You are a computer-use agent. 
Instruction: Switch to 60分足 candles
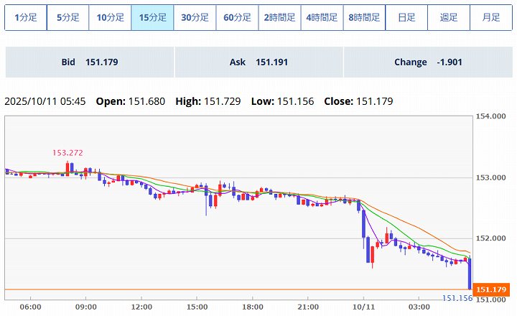237,18
